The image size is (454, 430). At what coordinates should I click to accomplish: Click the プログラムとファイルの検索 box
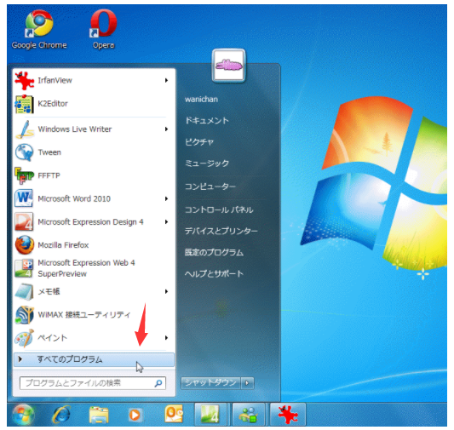(93, 383)
